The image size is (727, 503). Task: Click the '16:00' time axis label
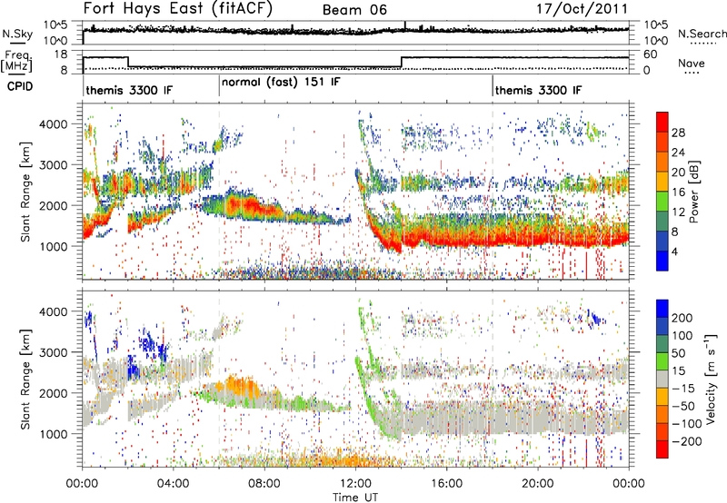point(446,484)
